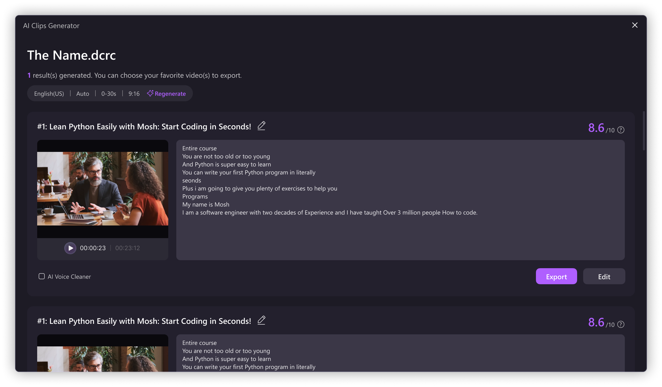Edit the first clip's title with pencil icon
This screenshot has height=387, width=662.
(x=261, y=126)
